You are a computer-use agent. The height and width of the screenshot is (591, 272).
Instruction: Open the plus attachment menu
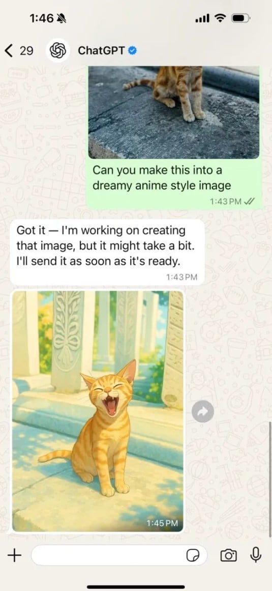(15, 555)
